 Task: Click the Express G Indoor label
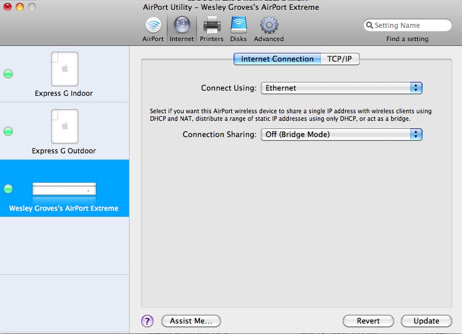(x=64, y=93)
